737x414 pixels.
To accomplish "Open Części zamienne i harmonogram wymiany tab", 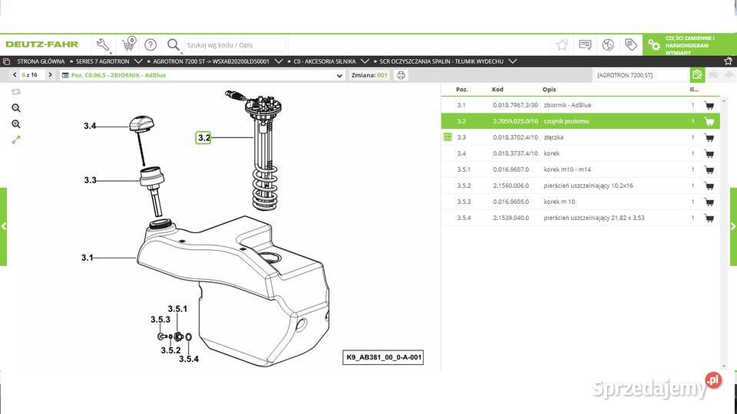I will [x=689, y=44].
